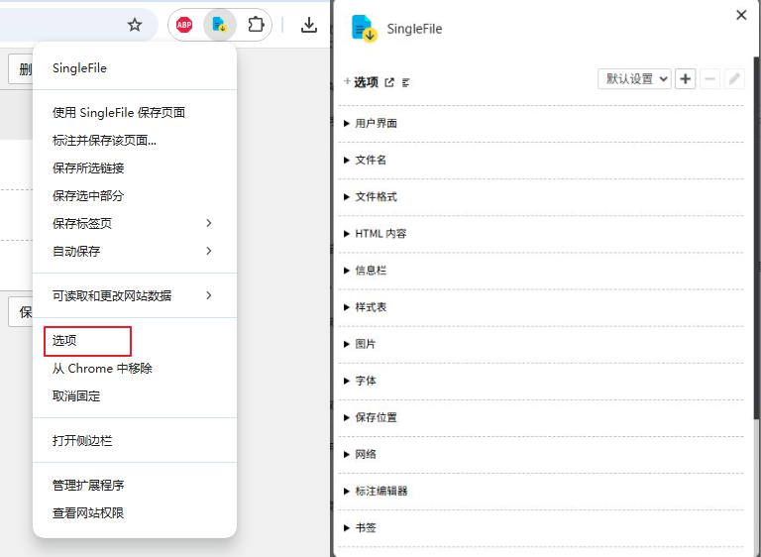The image size is (761, 557).
Task: Expand the 文件格式 section
Action: (541, 197)
